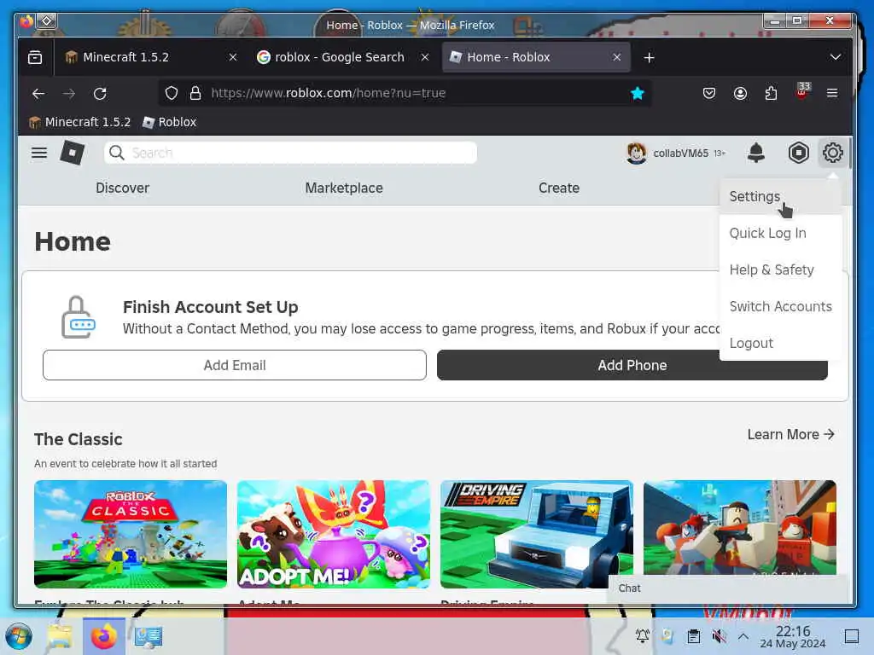Click the Roblox logo icon
The height and width of the screenshot is (655, 874).
(73, 152)
